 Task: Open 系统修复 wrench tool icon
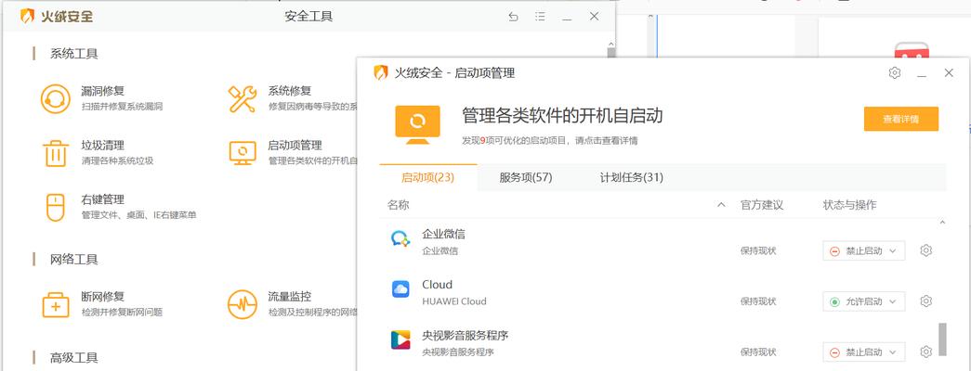pyautogui.click(x=243, y=99)
